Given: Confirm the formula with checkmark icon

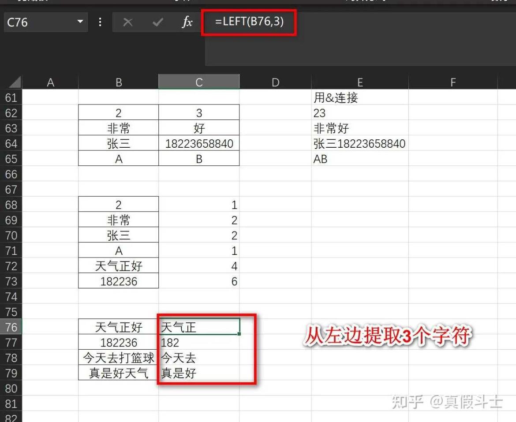Looking at the screenshot, I should pyautogui.click(x=158, y=22).
